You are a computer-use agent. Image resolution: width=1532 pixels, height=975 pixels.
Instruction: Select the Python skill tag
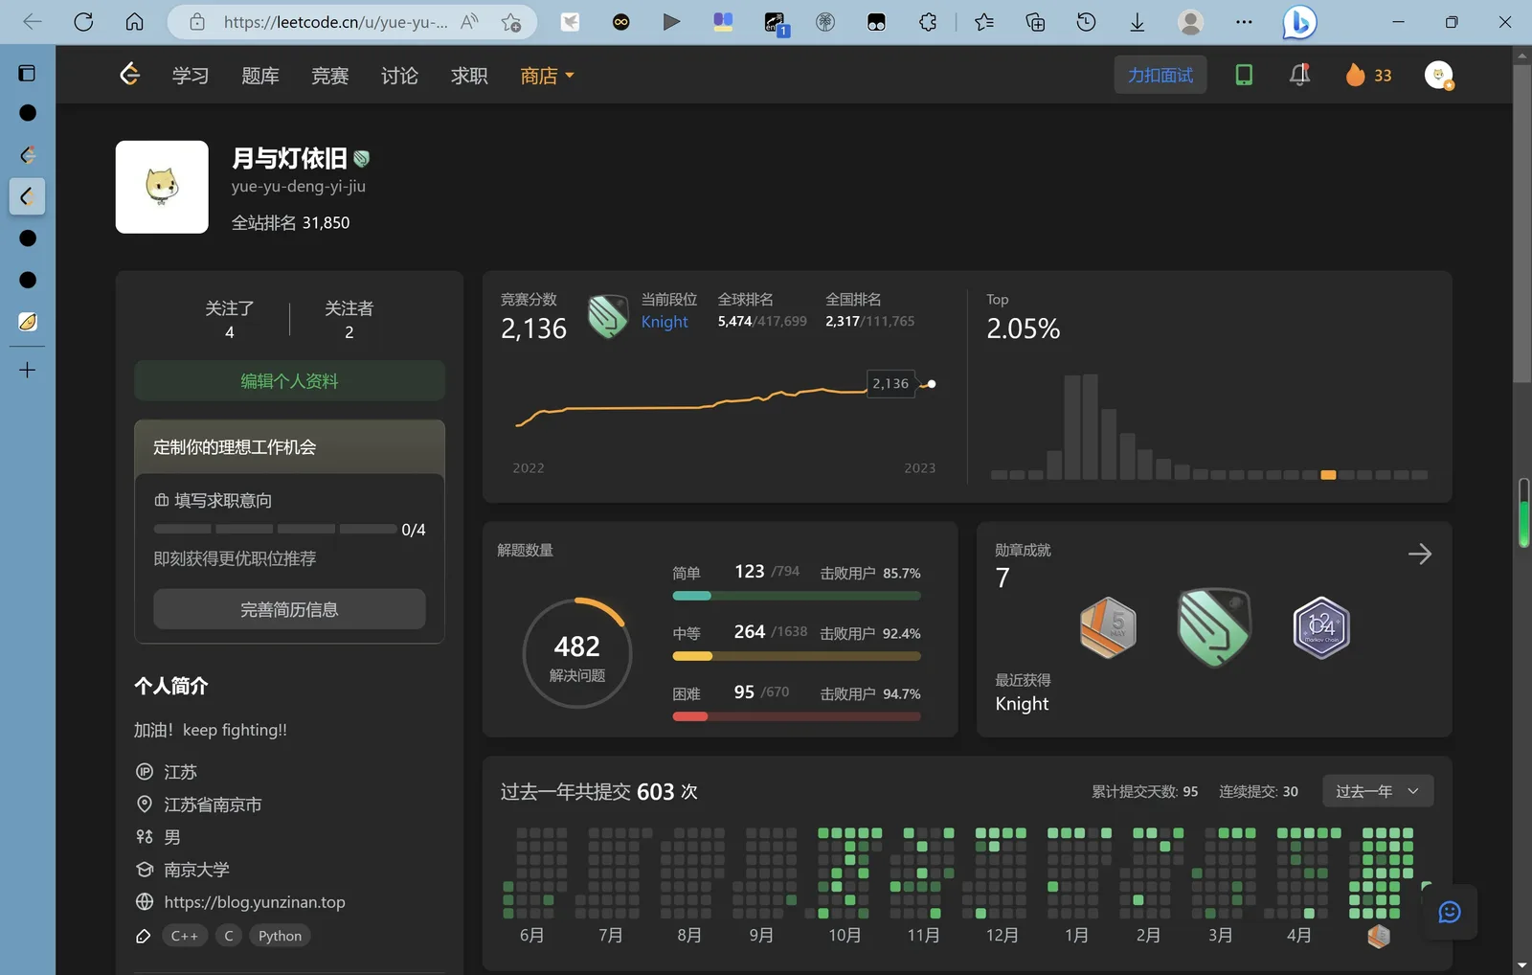[280, 936]
